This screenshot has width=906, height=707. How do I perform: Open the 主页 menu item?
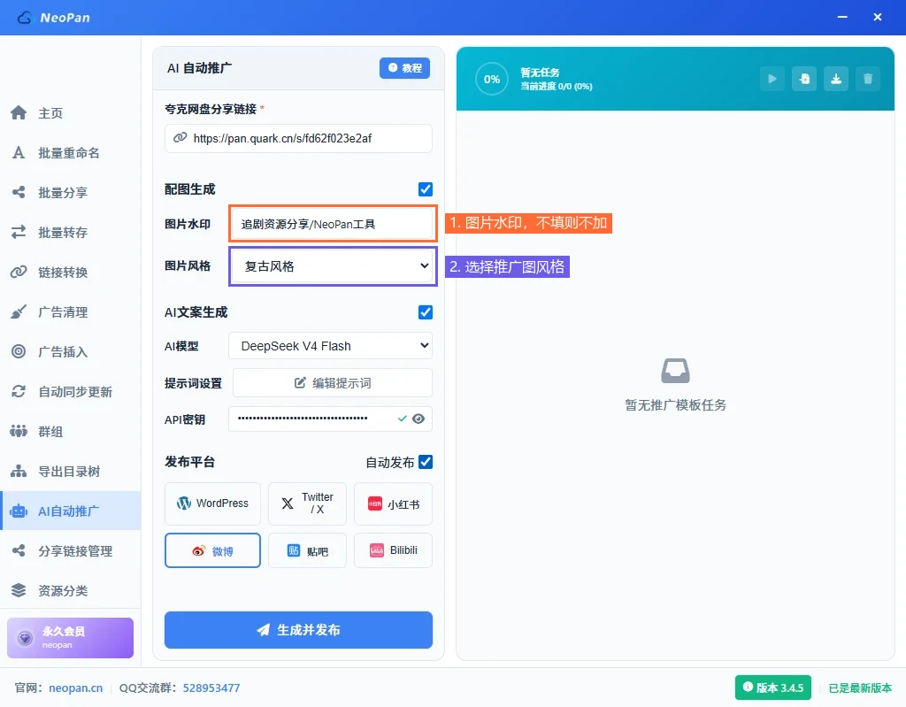tap(71, 112)
